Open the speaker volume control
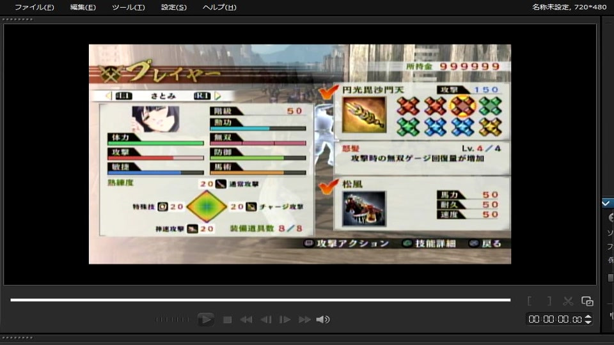This screenshot has height=345, width=614. click(x=322, y=319)
